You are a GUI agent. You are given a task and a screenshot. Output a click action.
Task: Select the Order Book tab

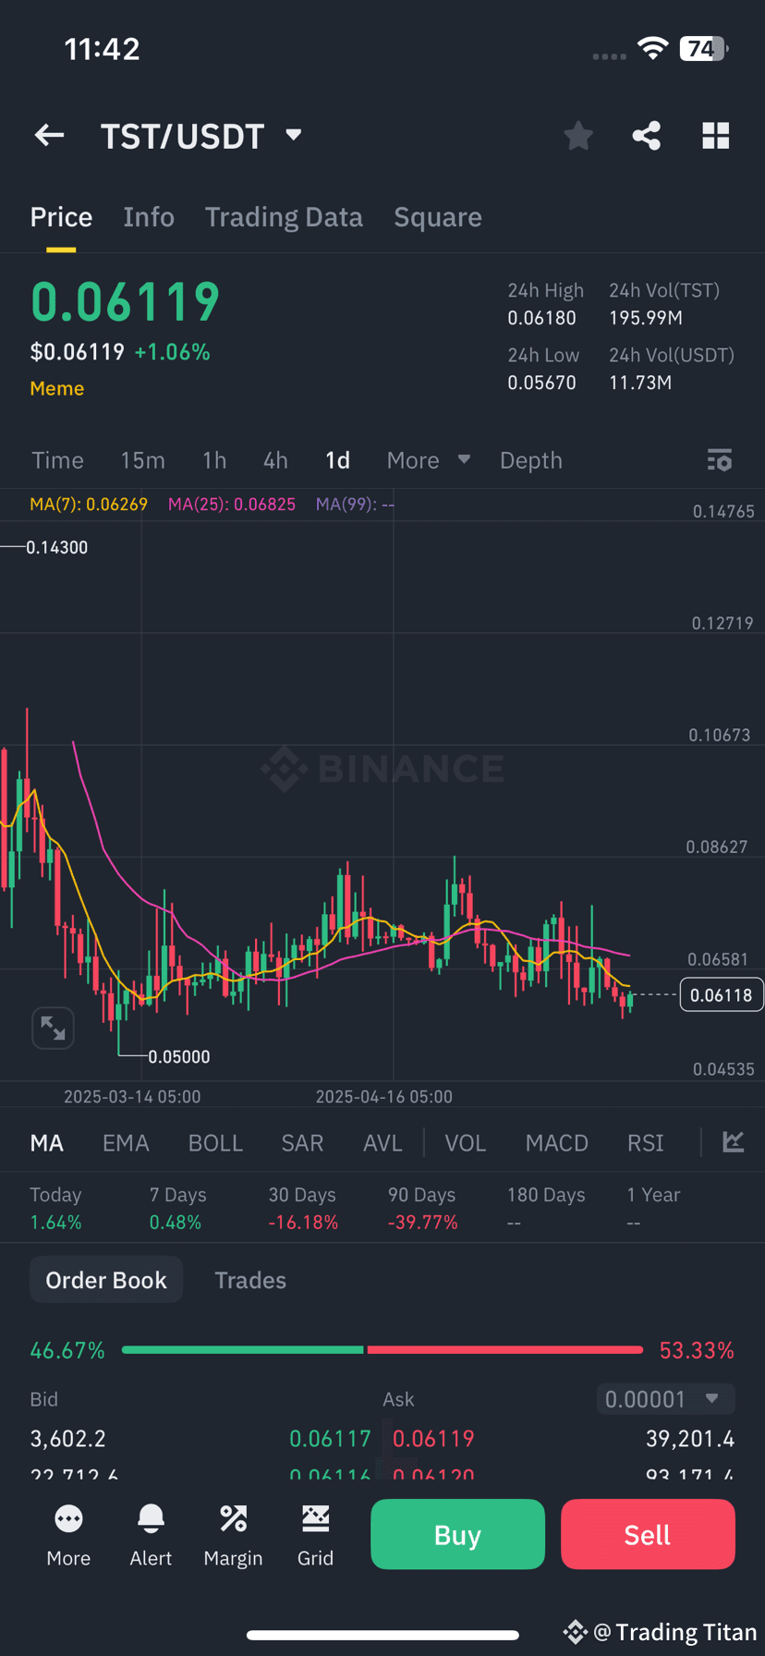[106, 1280]
